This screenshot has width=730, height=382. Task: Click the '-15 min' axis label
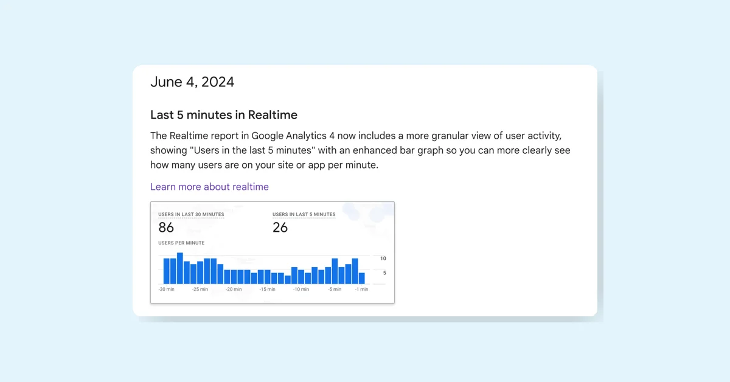pyautogui.click(x=268, y=290)
